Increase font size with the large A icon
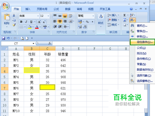 click(39, 22)
